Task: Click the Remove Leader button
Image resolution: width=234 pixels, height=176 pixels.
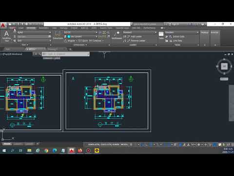Action: 134,41
